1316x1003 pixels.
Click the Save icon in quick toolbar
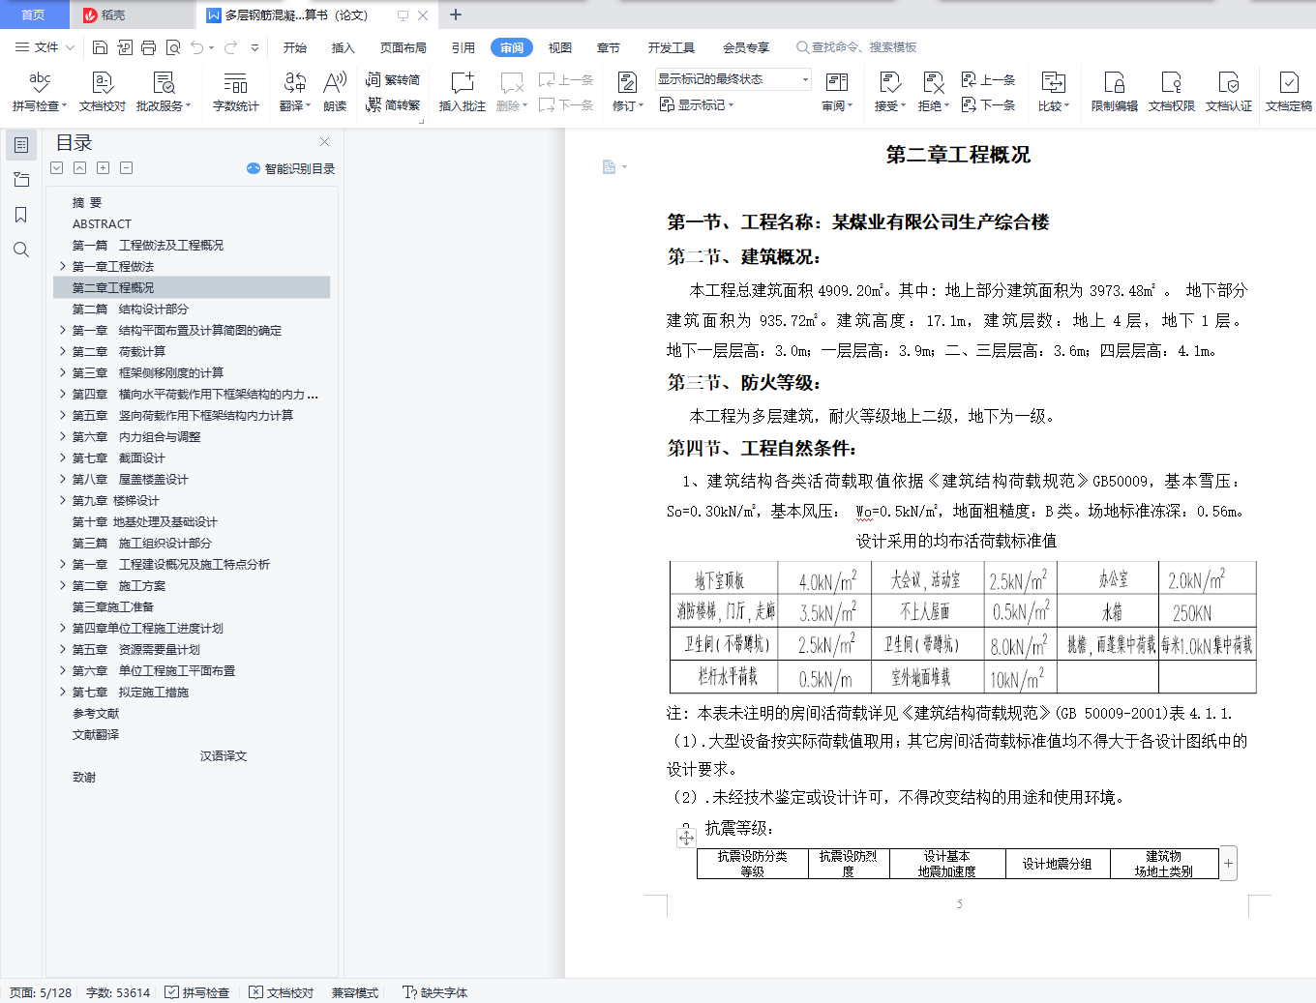(100, 47)
